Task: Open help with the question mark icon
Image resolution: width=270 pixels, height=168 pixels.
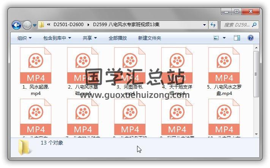Action: click(x=250, y=38)
